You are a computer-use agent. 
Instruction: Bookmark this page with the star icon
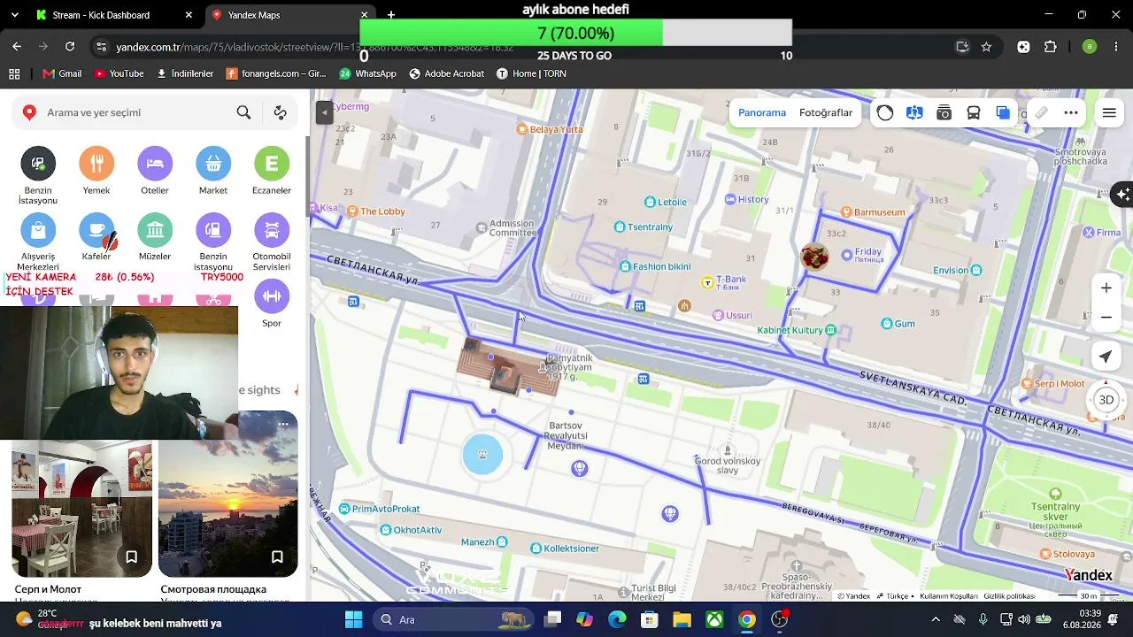point(986,47)
